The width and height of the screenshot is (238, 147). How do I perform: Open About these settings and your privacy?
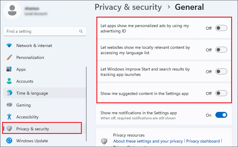coord(148,141)
